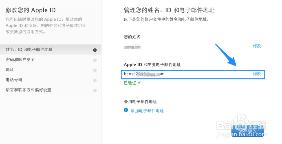Click the chevron icon next to 密码和帐户安全

[x=95, y=60]
